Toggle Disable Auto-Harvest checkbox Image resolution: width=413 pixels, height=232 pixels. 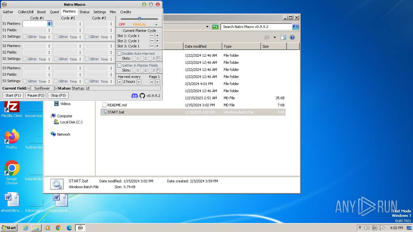tap(119, 53)
